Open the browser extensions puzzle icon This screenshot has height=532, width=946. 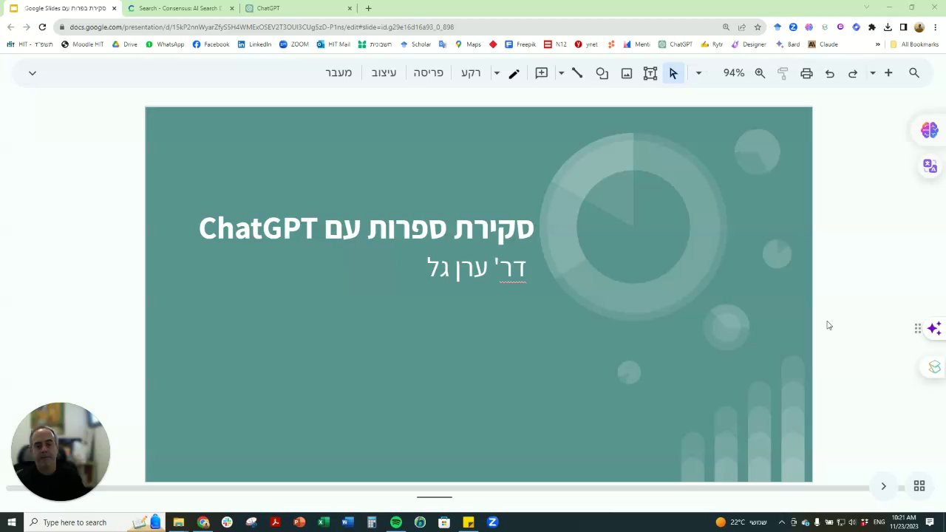tap(872, 27)
